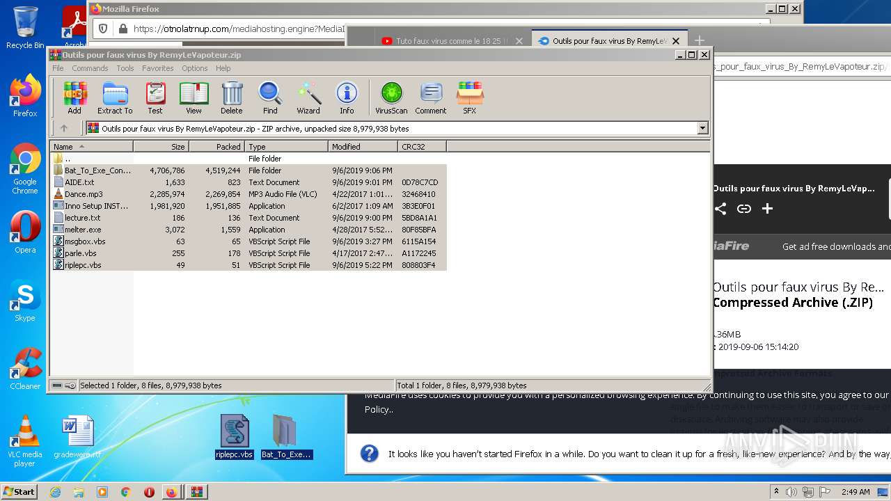Select the lecture.txt file

click(x=249, y=218)
